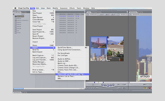Viewport: 165px width, 101px height.
Task: Open the Final Cut Pro application menu
Action: tap(24, 8)
